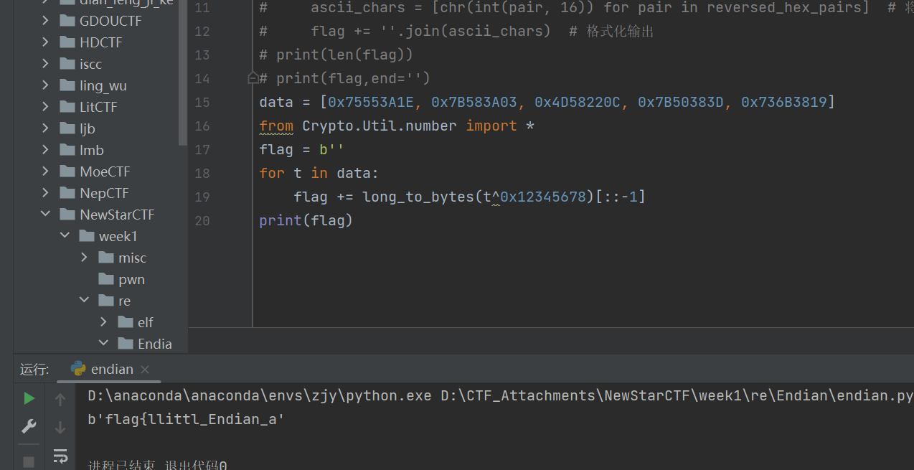Screen dimensions: 914x470
Task: Toggle soft-wrap in the run console
Action: [60, 456]
